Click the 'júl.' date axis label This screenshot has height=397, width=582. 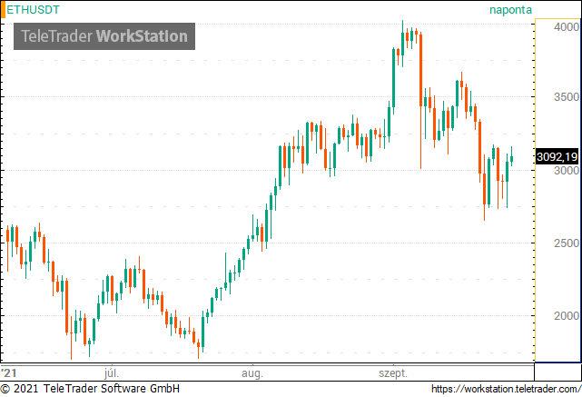pos(112,372)
